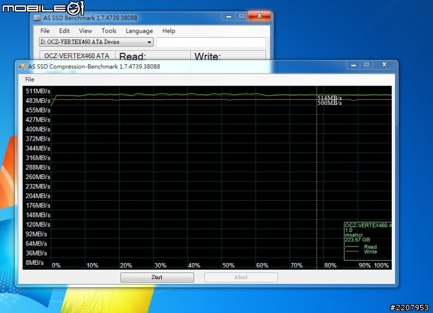
Task: Click the dotted vertical marker in graph
Action: (317, 176)
